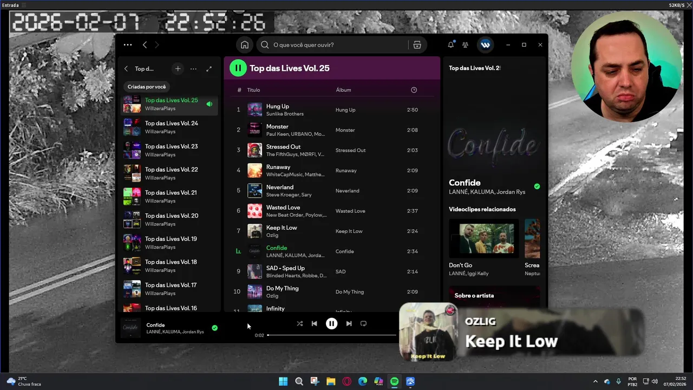Open playlist Top das Lives Vol. 20
Viewport: 693px width, 390px height.
pos(169,219)
